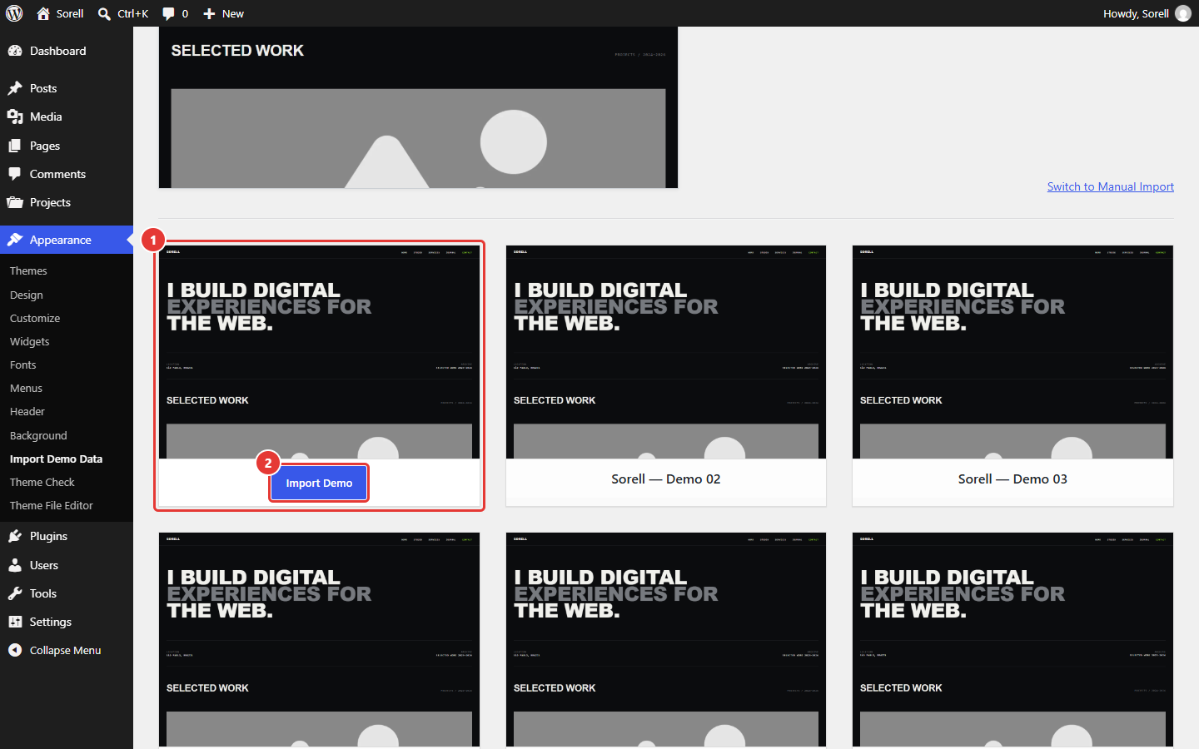This screenshot has height=749, width=1199.
Task: Click the New content plus icon
Action: pos(209,13)
